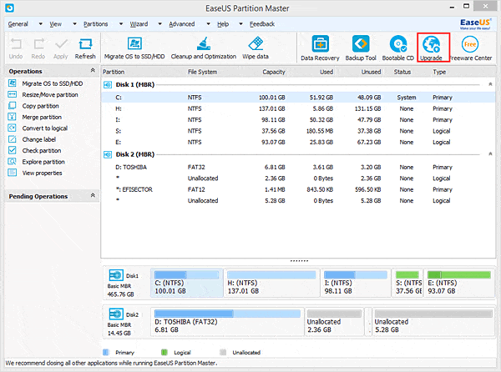Open the Advanced menu dropdown arrow

(208, 24)
